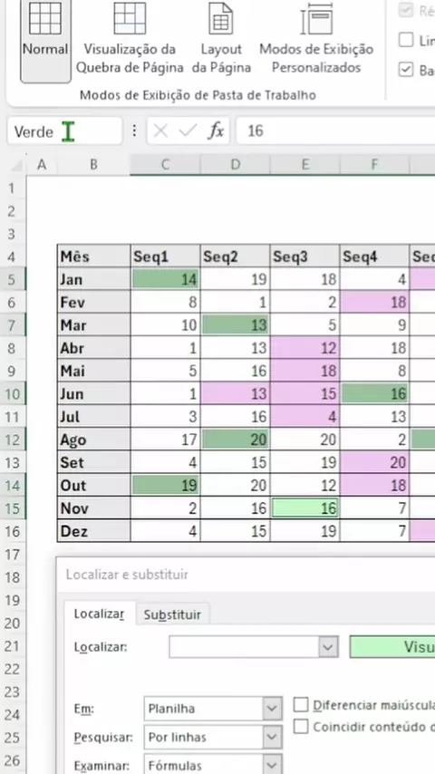Click the fx insert function icon
The height and width of the screenshot is (774, 435).
(216, 131)
